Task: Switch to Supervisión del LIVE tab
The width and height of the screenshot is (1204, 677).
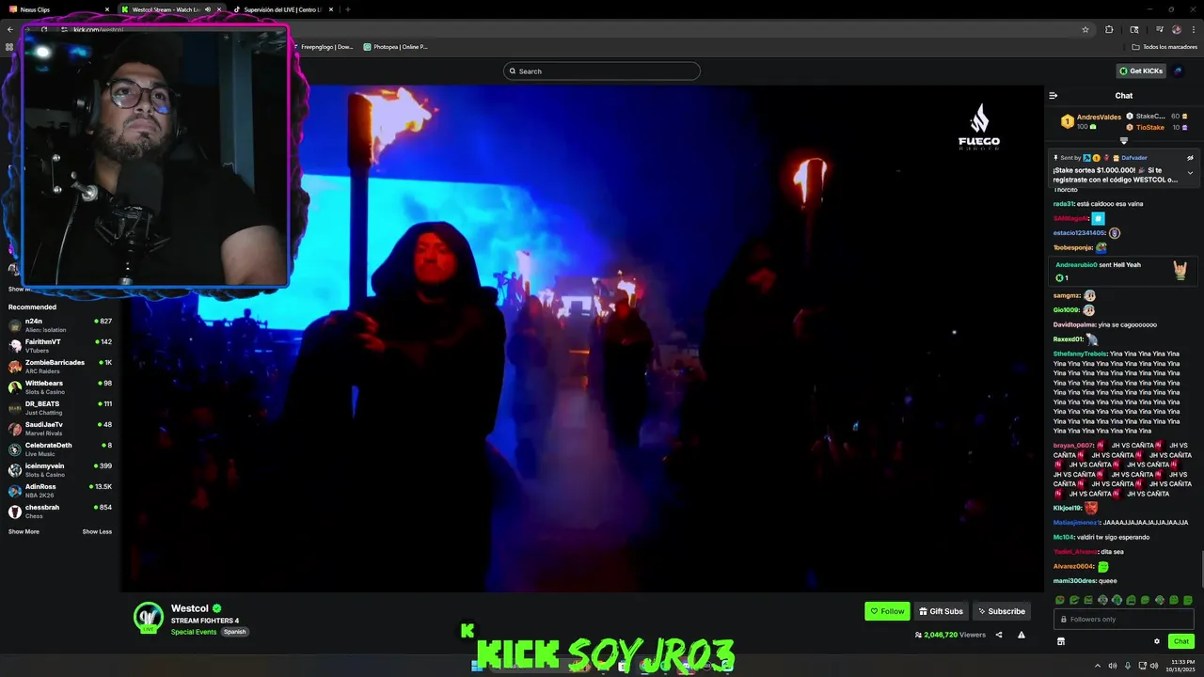Action: coord(282,9)
